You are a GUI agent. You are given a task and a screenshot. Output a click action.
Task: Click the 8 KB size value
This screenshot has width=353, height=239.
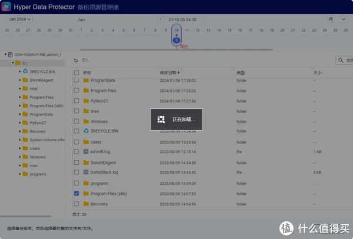click(318, 172)
